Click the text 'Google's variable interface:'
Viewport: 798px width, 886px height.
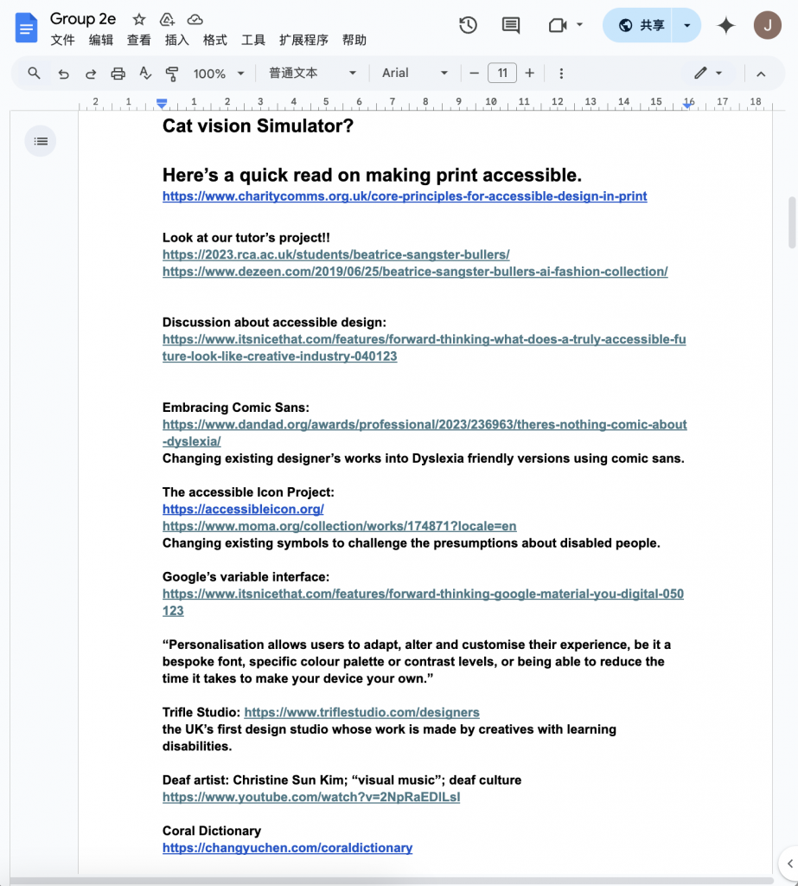click(246, 577)
